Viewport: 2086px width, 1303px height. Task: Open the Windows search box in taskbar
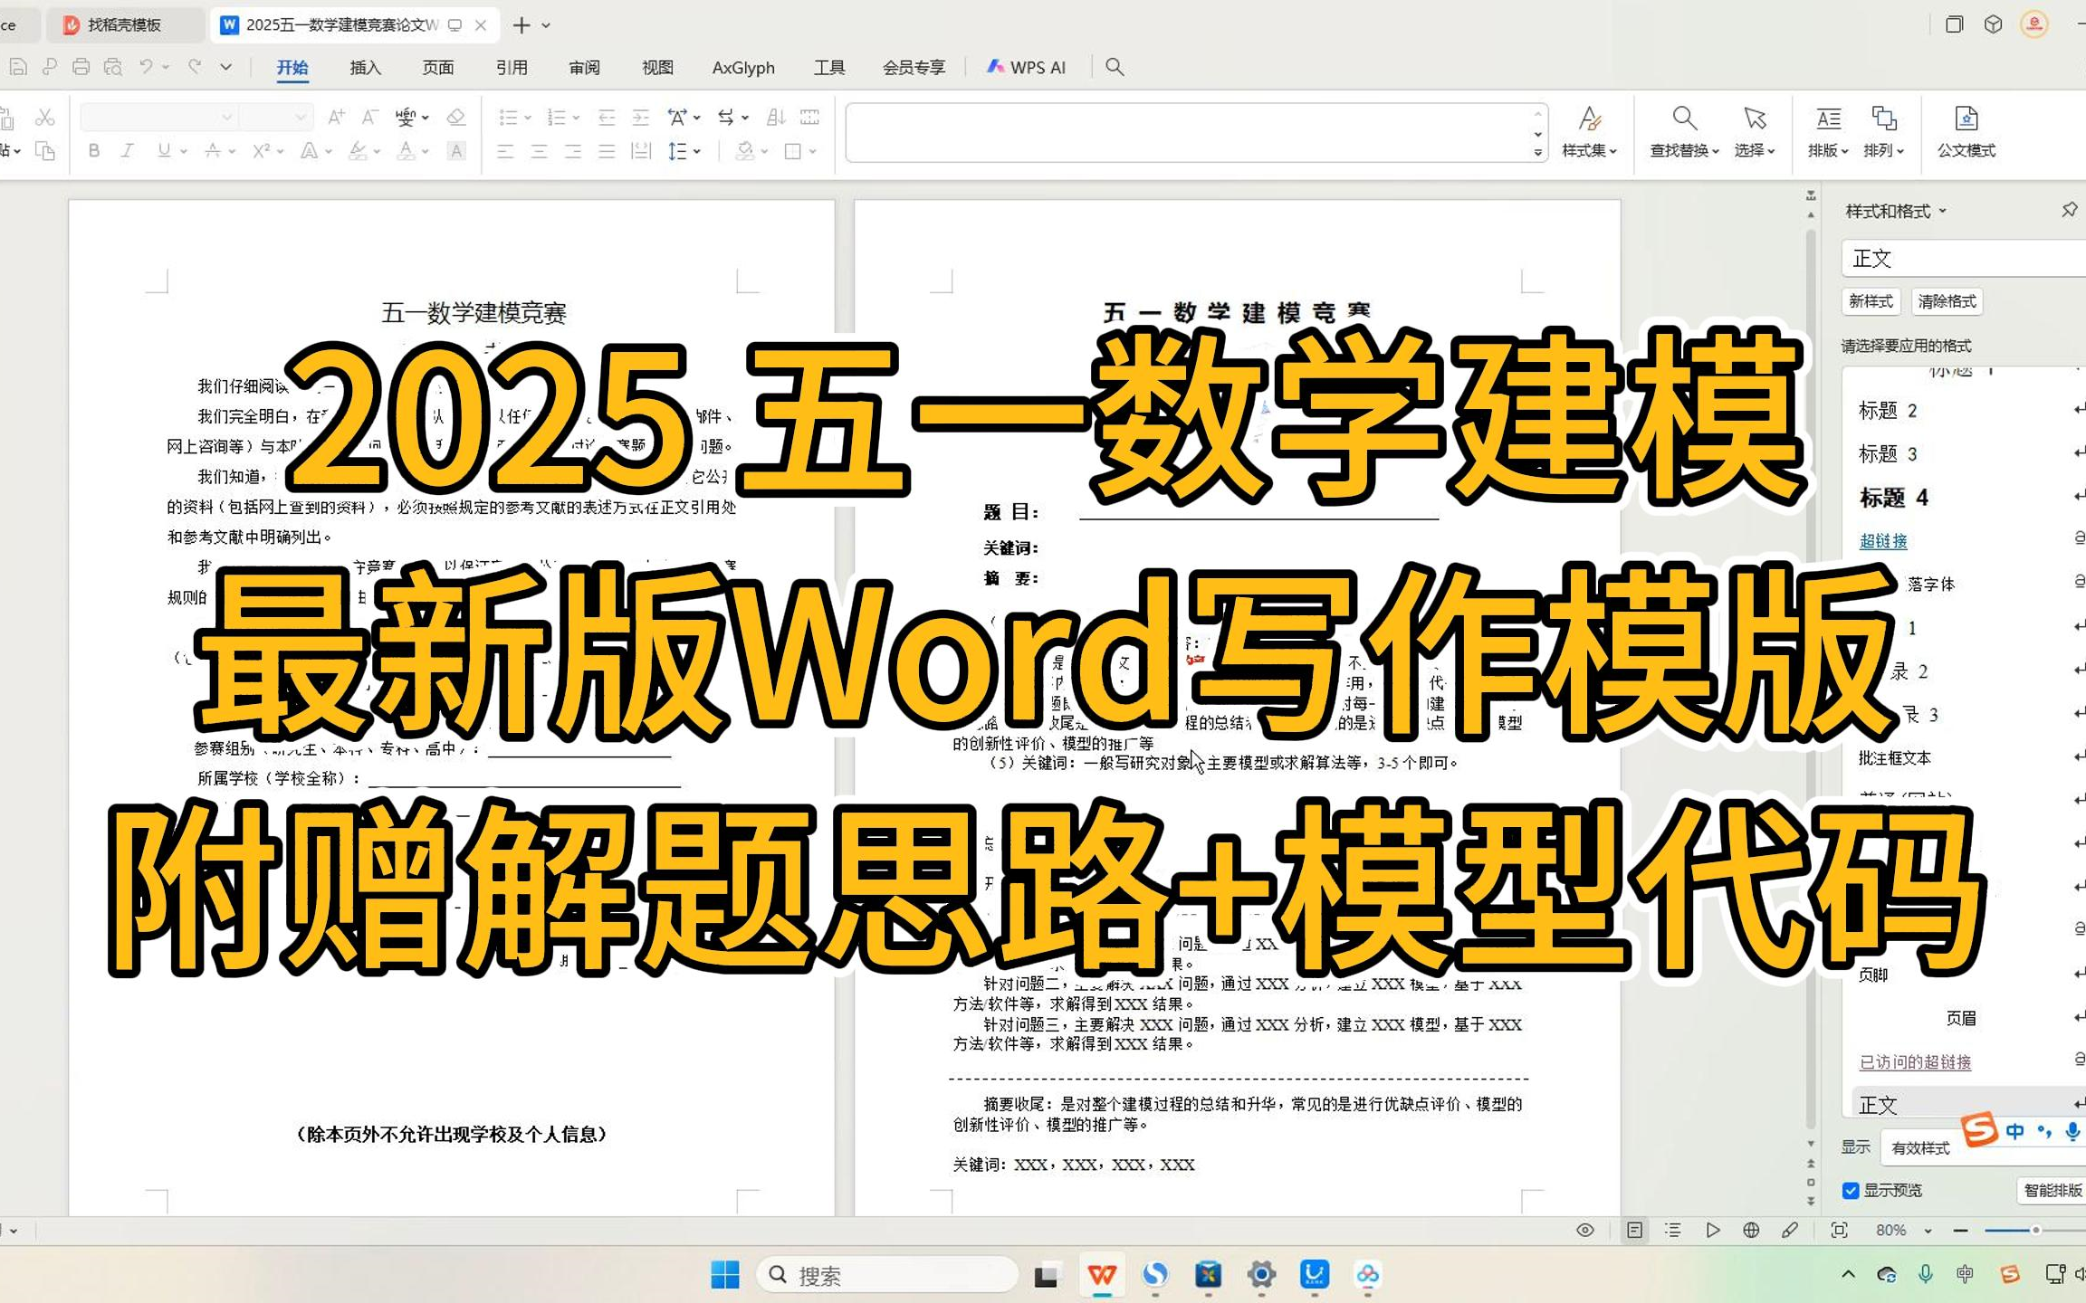pyautogui.click(x=887, y=1274)
